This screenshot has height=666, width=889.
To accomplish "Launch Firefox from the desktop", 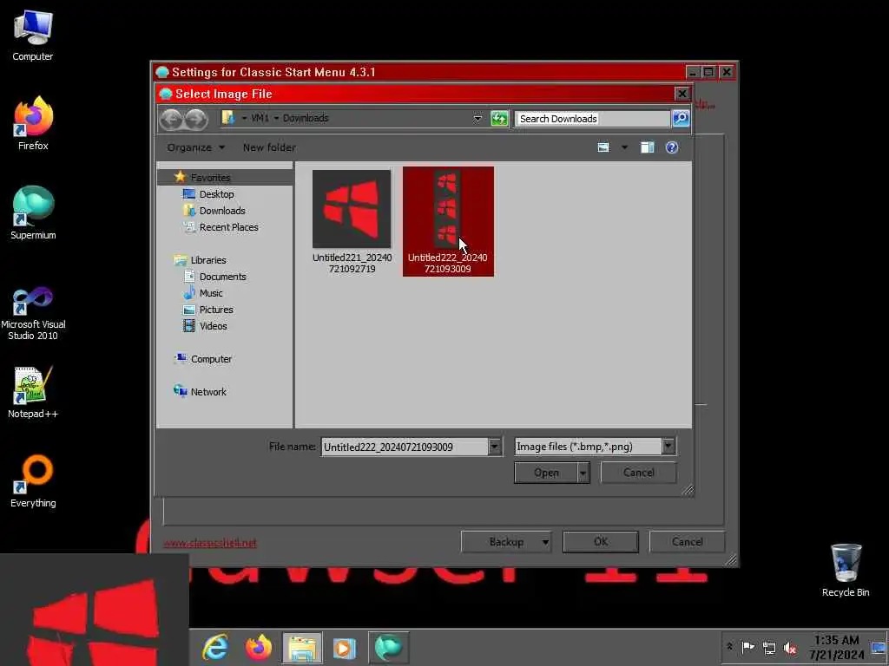I will [x=33, y=124].
